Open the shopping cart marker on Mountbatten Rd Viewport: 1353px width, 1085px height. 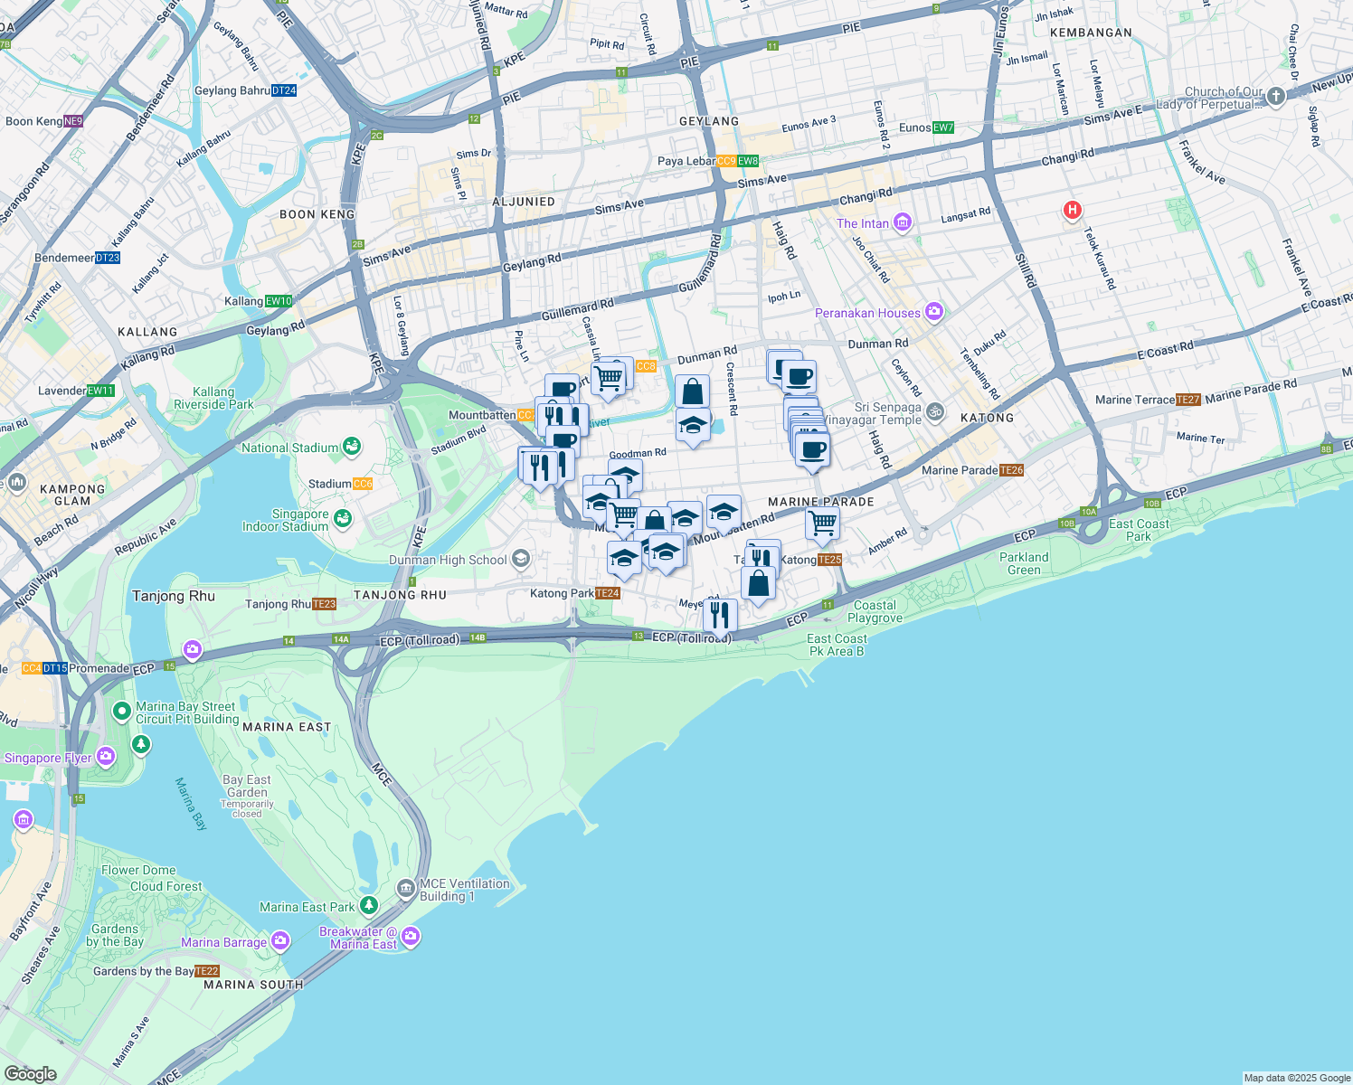tap(623, 517)
